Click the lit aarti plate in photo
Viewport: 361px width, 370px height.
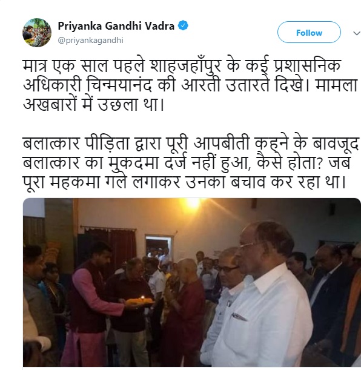(140, 300)
